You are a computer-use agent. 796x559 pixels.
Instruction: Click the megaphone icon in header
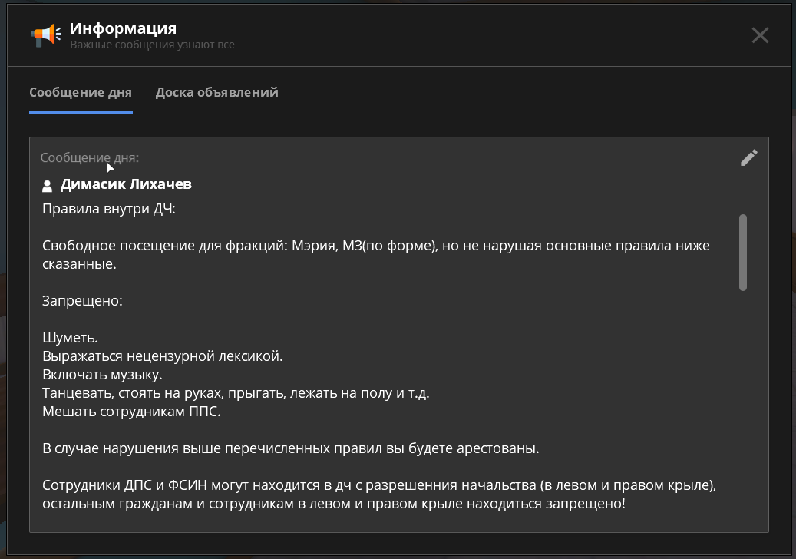[45, 35]
